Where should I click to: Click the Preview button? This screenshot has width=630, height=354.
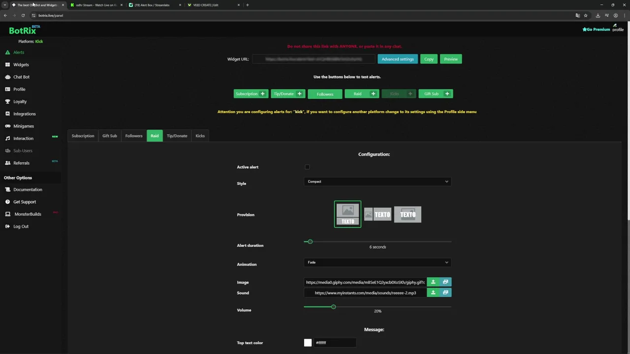pyautogui.click(x=451, y=59)
